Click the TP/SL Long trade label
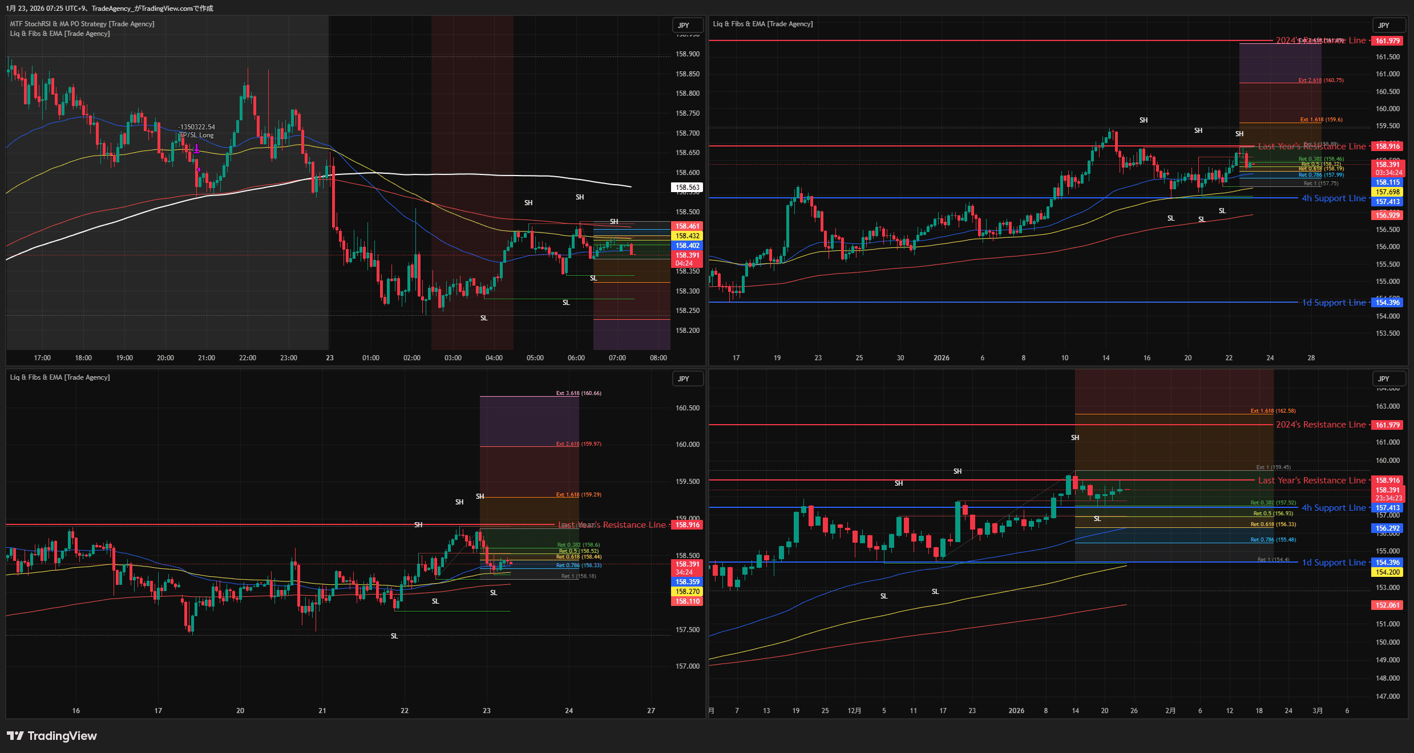The height and width of the screenshot is (753, 1414). [196, 135]
